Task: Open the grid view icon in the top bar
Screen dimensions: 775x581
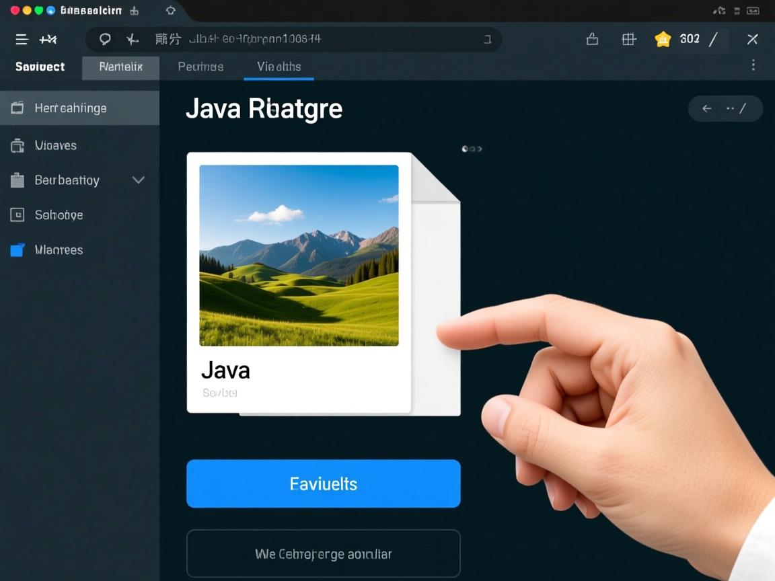Action: [x=628, y=39]
